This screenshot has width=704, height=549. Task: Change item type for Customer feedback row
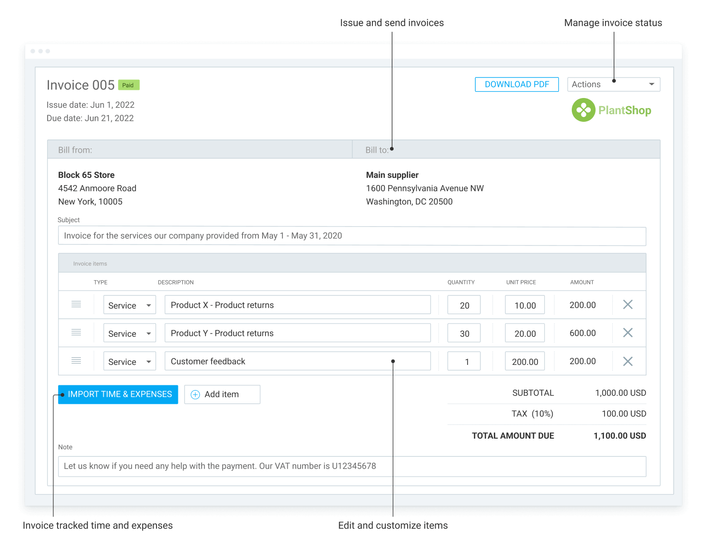[129, 361]
